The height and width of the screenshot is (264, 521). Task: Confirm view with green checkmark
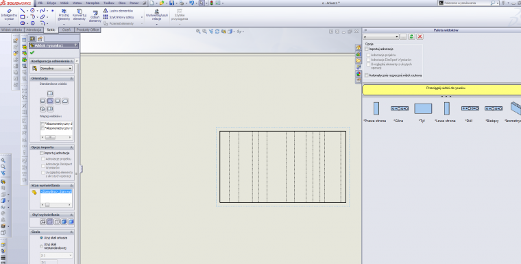(32, 53)
